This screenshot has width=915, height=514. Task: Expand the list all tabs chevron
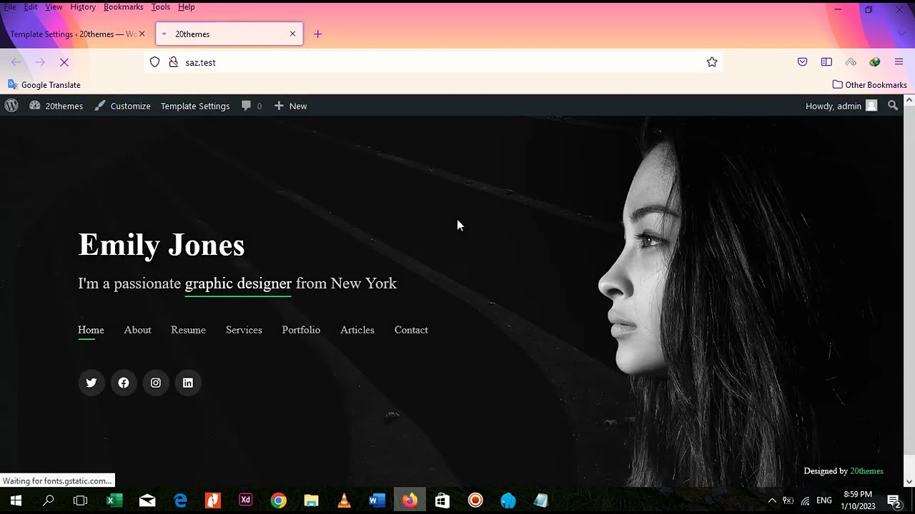click(x=901, y=34)
